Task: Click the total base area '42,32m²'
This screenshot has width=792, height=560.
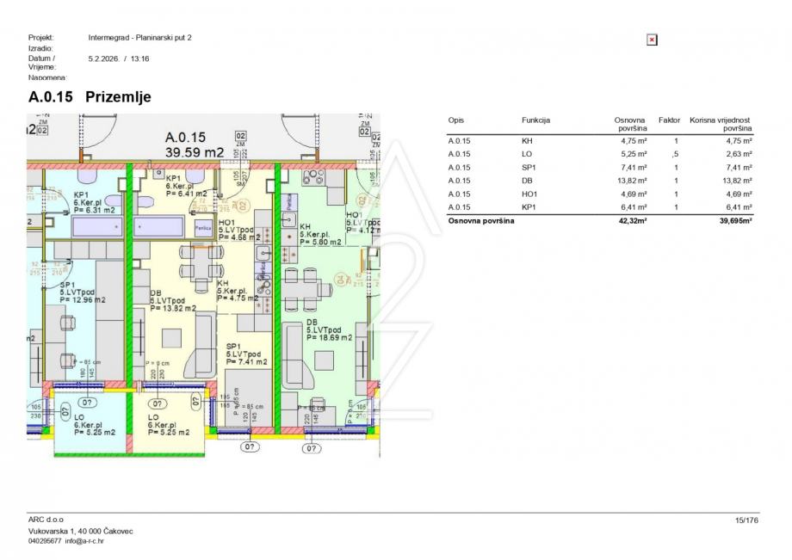Action: (633, 220)
